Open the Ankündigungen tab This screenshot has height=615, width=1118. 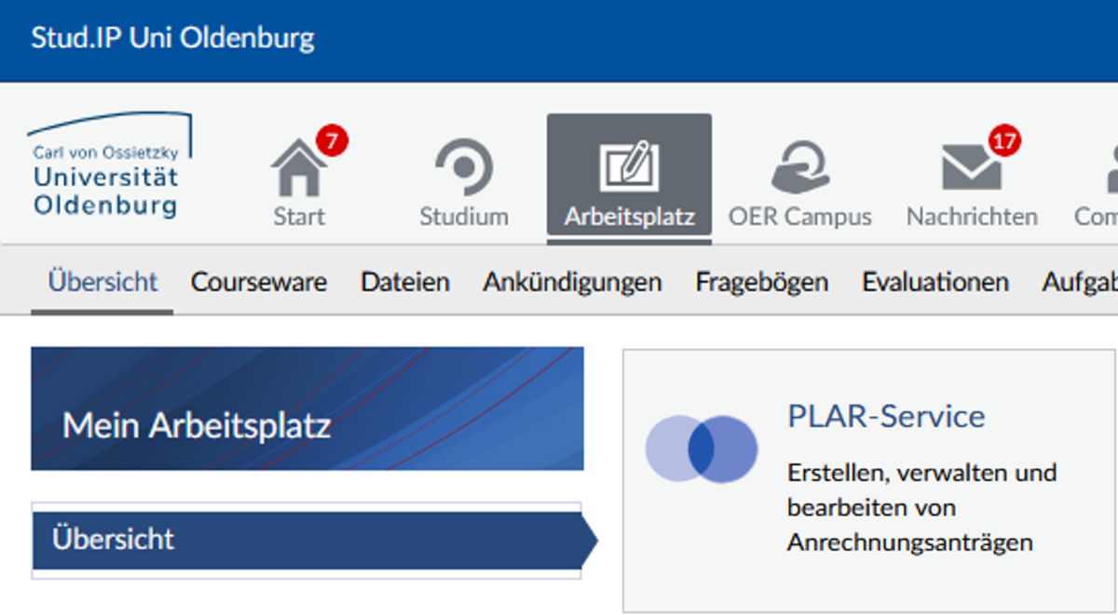(572, 282)
